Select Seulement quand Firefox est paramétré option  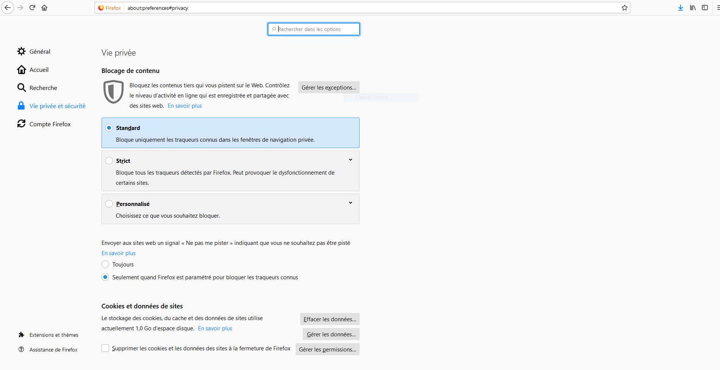(105, 277)
